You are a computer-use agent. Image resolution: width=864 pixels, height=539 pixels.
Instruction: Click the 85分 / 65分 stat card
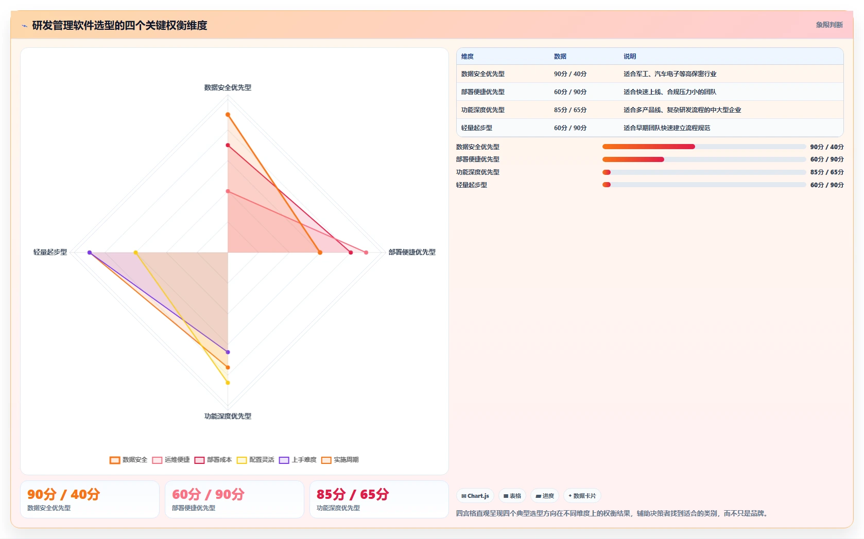379,499
